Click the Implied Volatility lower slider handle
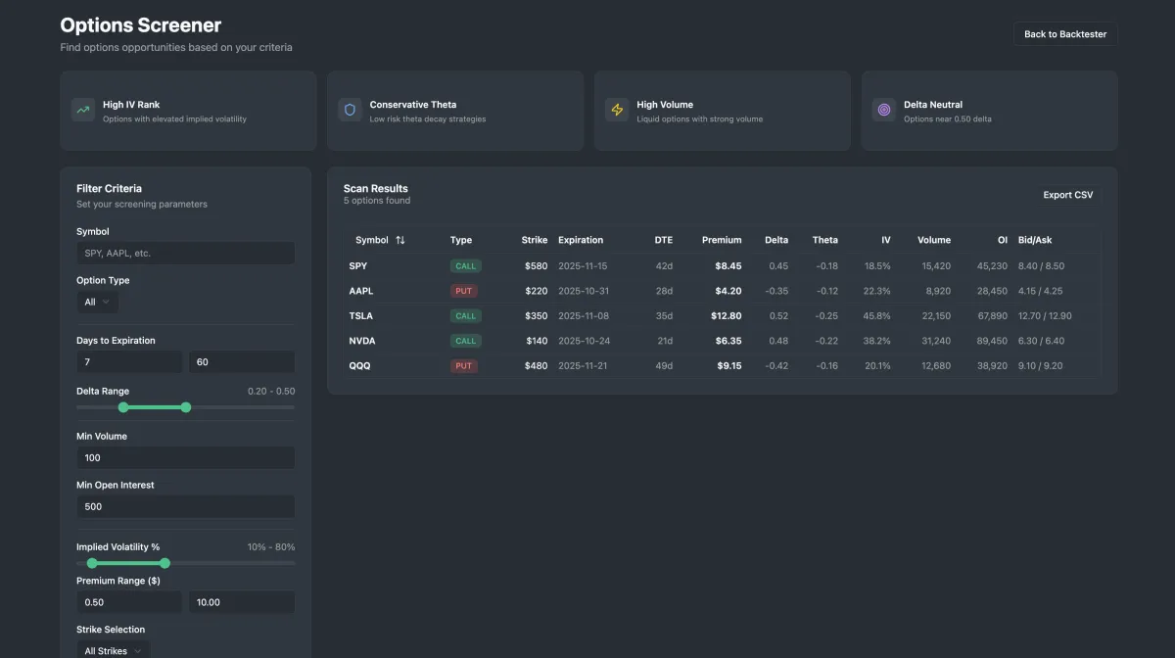This screenshot has height=658, width=1175. [x=92, y=563]
